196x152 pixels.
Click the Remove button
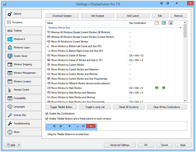point(179,16)
